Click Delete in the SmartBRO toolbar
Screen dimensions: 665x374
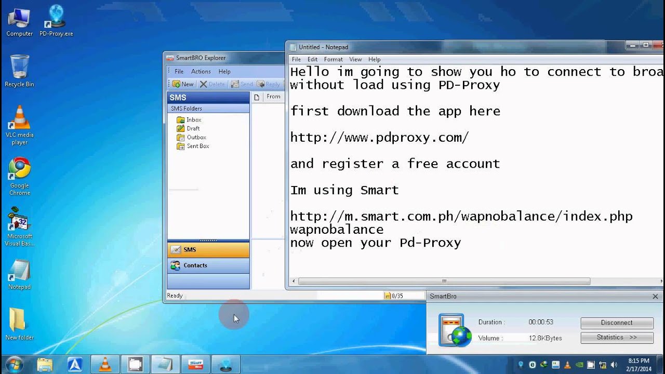point(212,84)
